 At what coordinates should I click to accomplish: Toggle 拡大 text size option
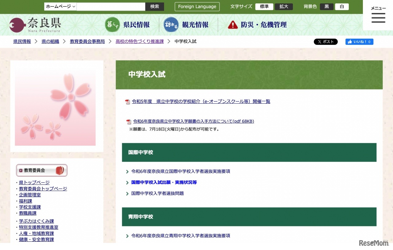(283, 6)
